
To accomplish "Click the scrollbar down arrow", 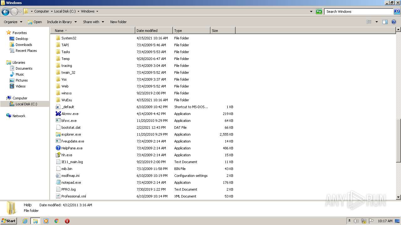I will pos(398,197).
